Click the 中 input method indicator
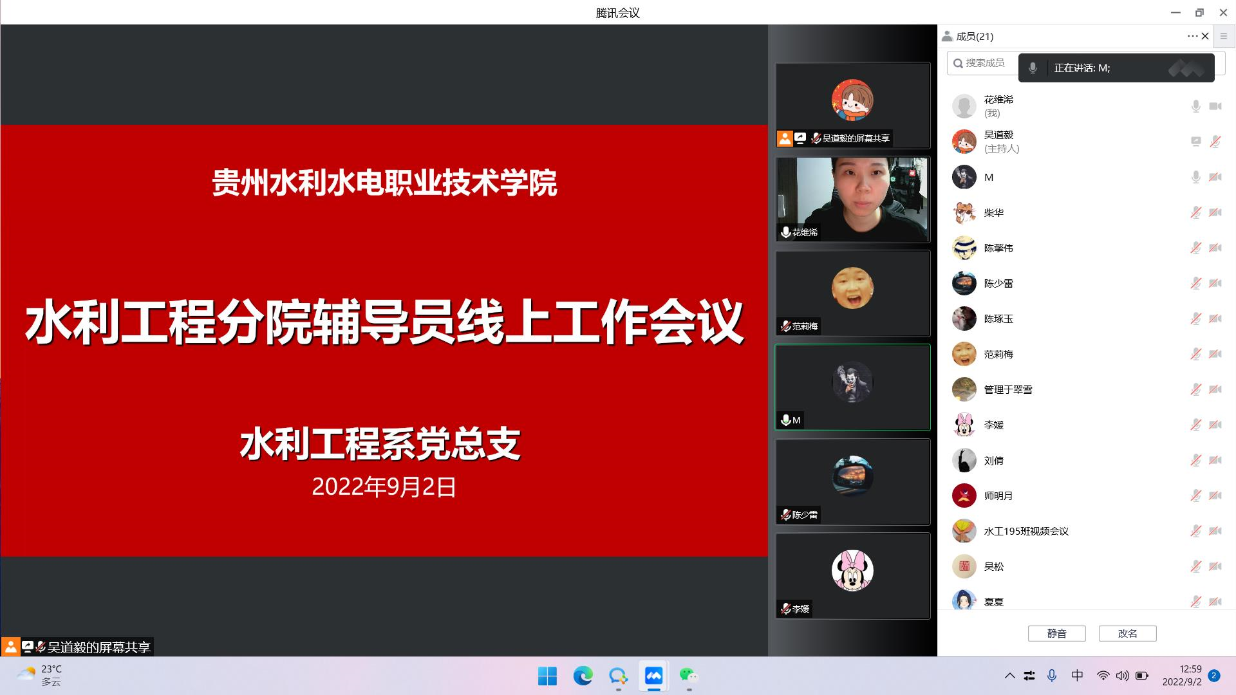Screen dimensions: 1236x695 pyautogui.click(x=1077, y=676)
